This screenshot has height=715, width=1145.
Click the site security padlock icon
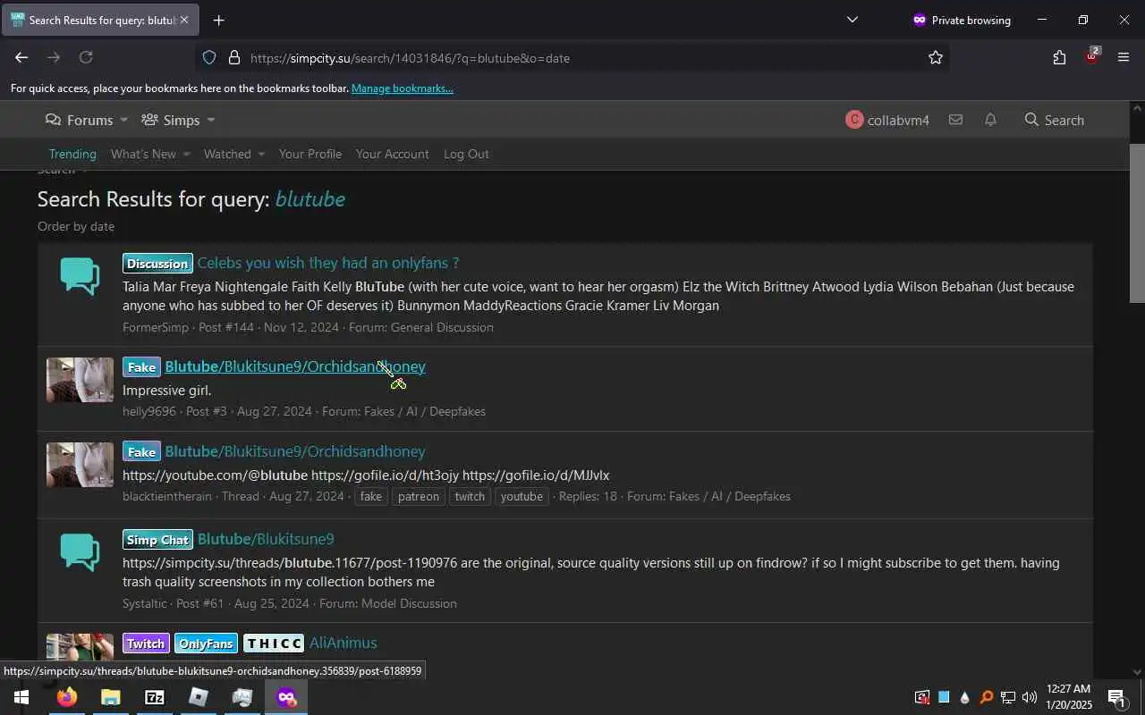pyautogui.click(x=234, y=57)
